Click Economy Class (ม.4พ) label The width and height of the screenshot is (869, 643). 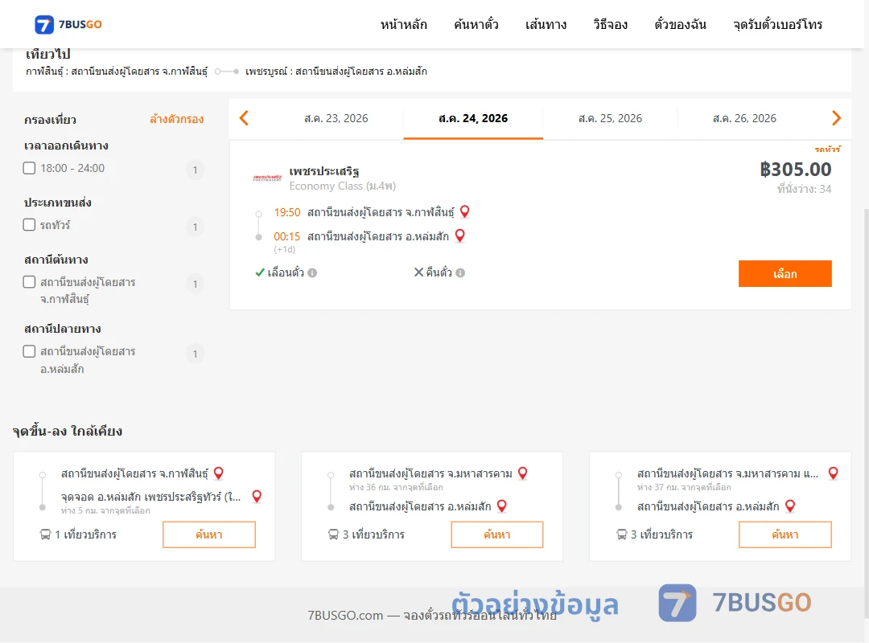tap(343, 186)
